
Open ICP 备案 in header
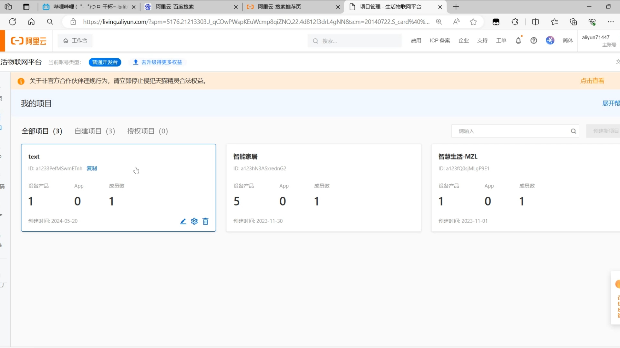(440, 41)
